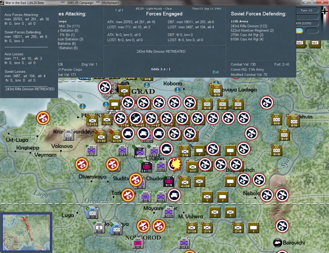Click the Forces Engaged heading
Image resolution: width=329 pixels, height=253 pixels.
[164, 14]
